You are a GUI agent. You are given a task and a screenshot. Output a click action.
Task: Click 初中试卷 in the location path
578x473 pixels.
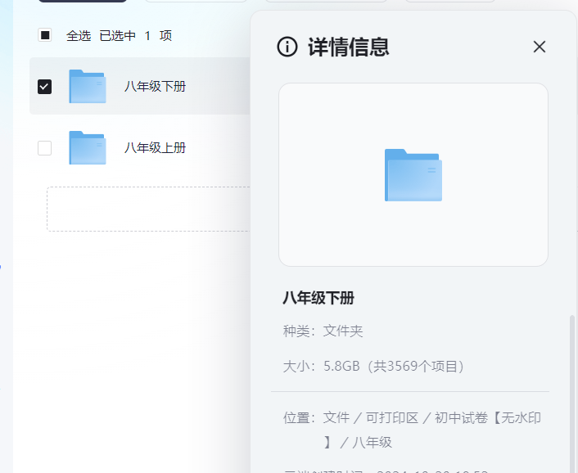[x=459, y=418]
